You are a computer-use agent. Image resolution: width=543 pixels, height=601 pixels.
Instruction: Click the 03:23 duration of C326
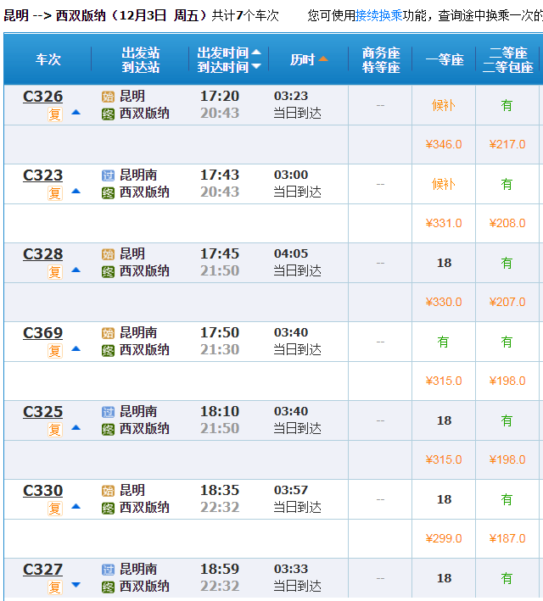(291, 96)
